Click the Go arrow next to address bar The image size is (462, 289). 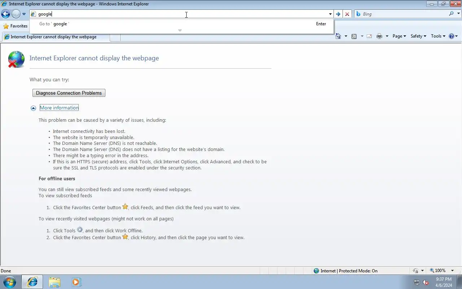pos(338,14)
